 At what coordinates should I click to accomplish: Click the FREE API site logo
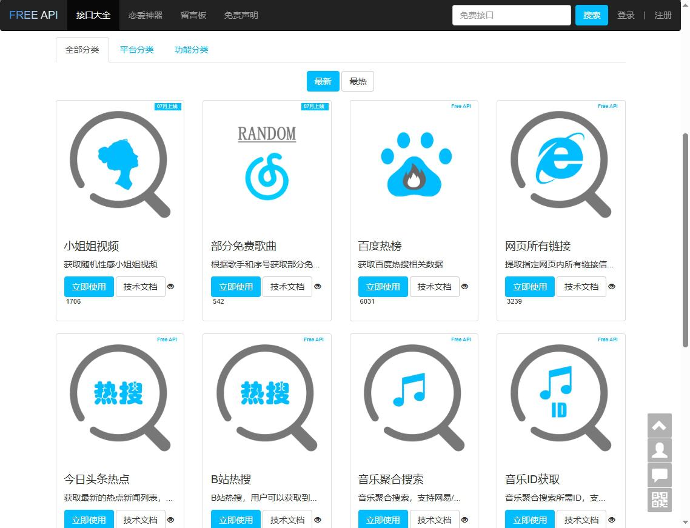tap(33, 15)
